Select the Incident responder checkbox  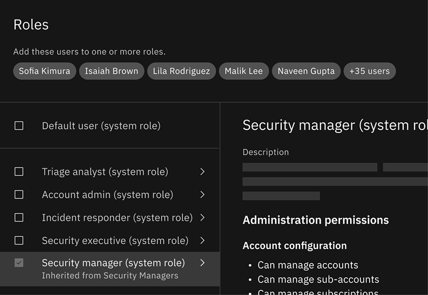pos(19,218)
